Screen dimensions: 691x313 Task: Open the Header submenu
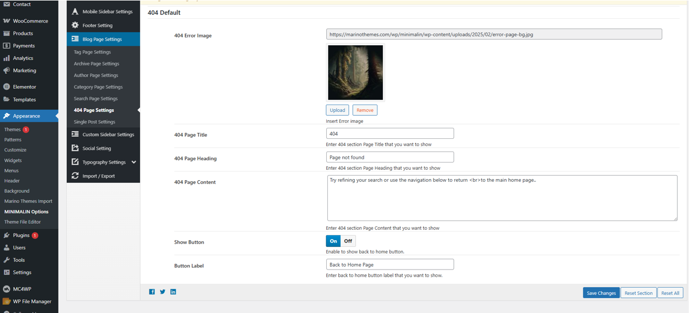(x=12, y=181)
